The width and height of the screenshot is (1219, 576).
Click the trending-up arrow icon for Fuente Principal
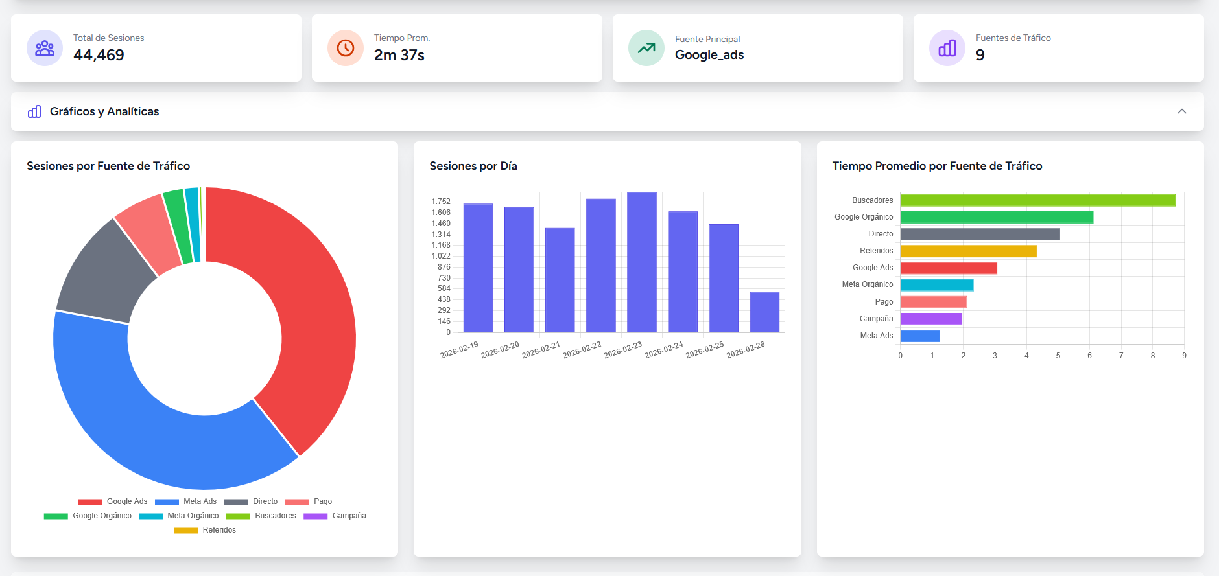pos(646,48)
